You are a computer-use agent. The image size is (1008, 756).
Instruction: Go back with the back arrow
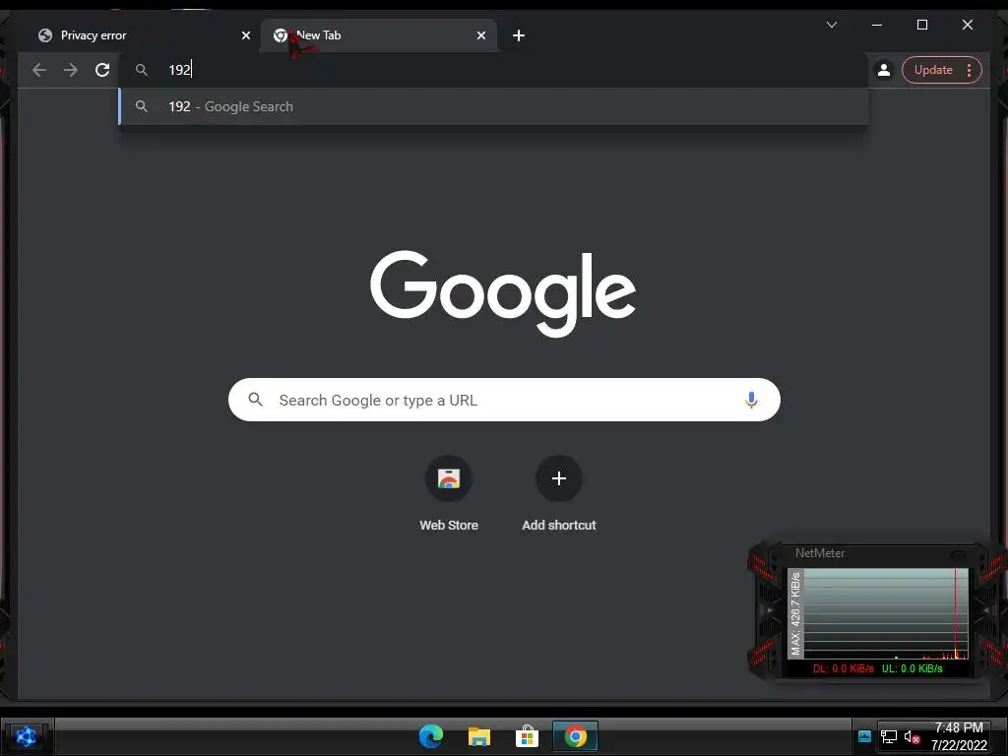click(39, 70)
